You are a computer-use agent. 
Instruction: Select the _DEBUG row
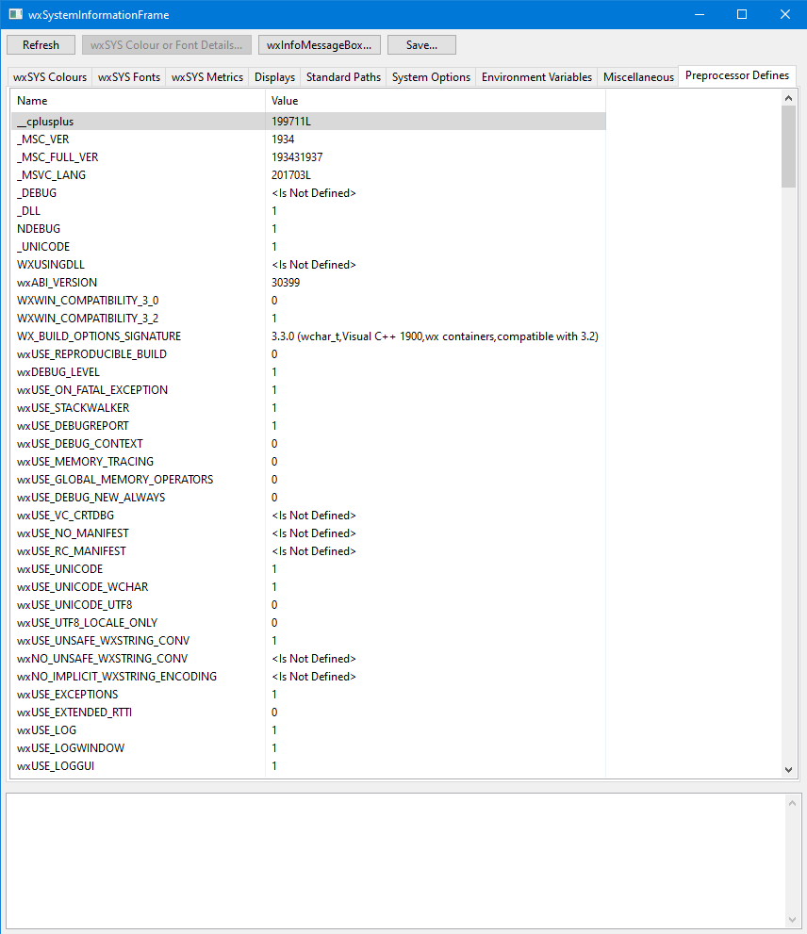coord(308,193)
